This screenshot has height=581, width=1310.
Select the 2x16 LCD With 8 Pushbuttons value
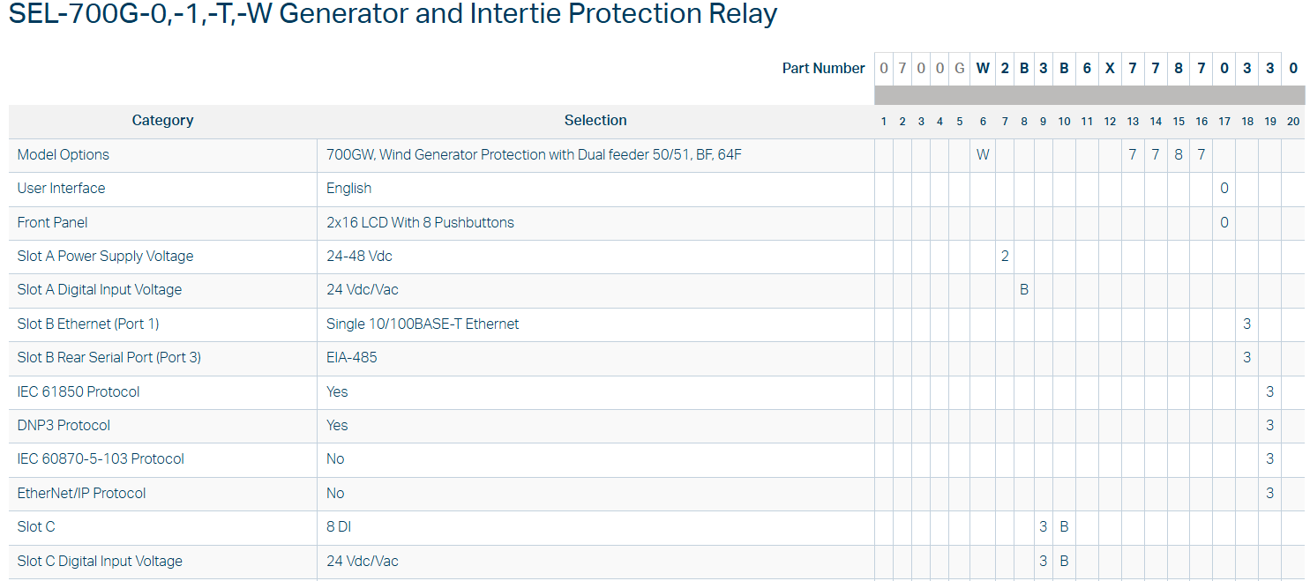click(420, 222)
